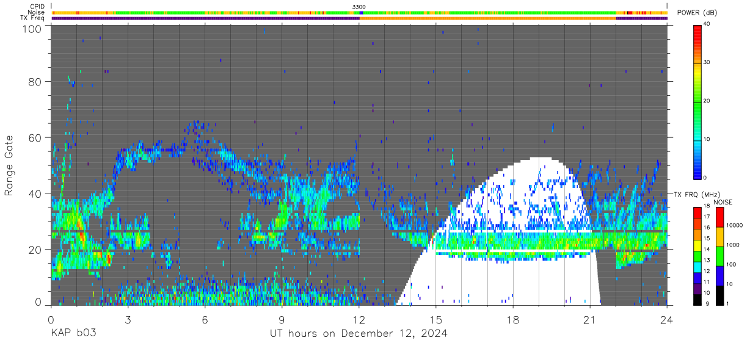
Task: Click the black 9–10 MHz swatch in TX FRQ legend
Action: (697, 298)
